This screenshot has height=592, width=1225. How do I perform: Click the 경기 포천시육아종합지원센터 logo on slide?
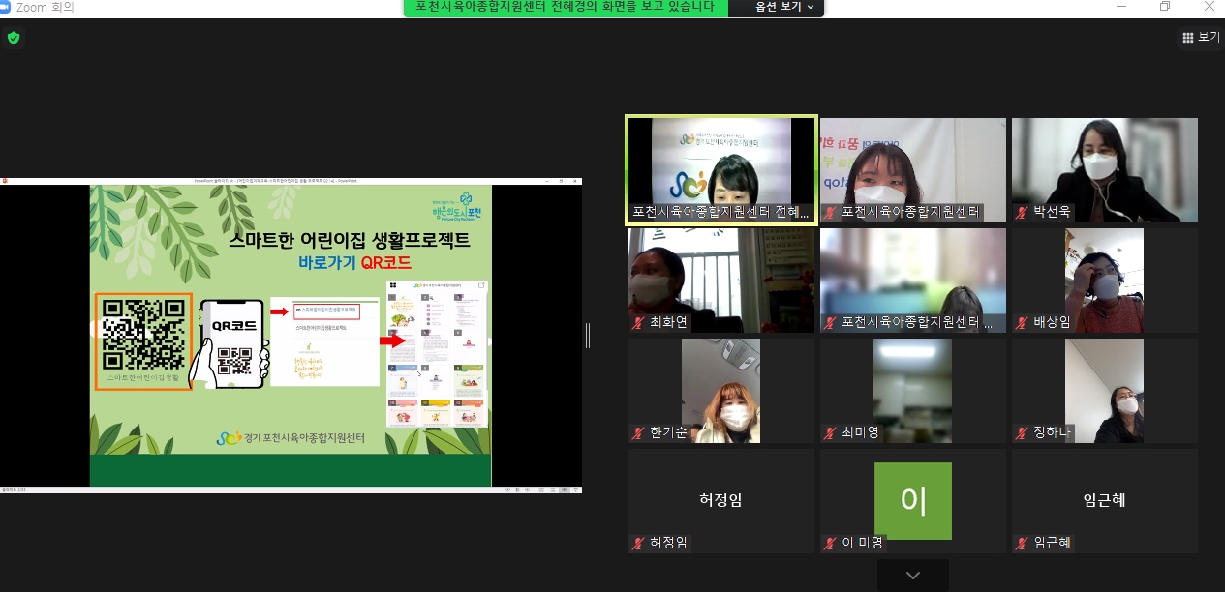coord(291,438)
